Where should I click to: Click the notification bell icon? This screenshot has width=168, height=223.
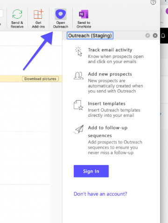(163, 36)
